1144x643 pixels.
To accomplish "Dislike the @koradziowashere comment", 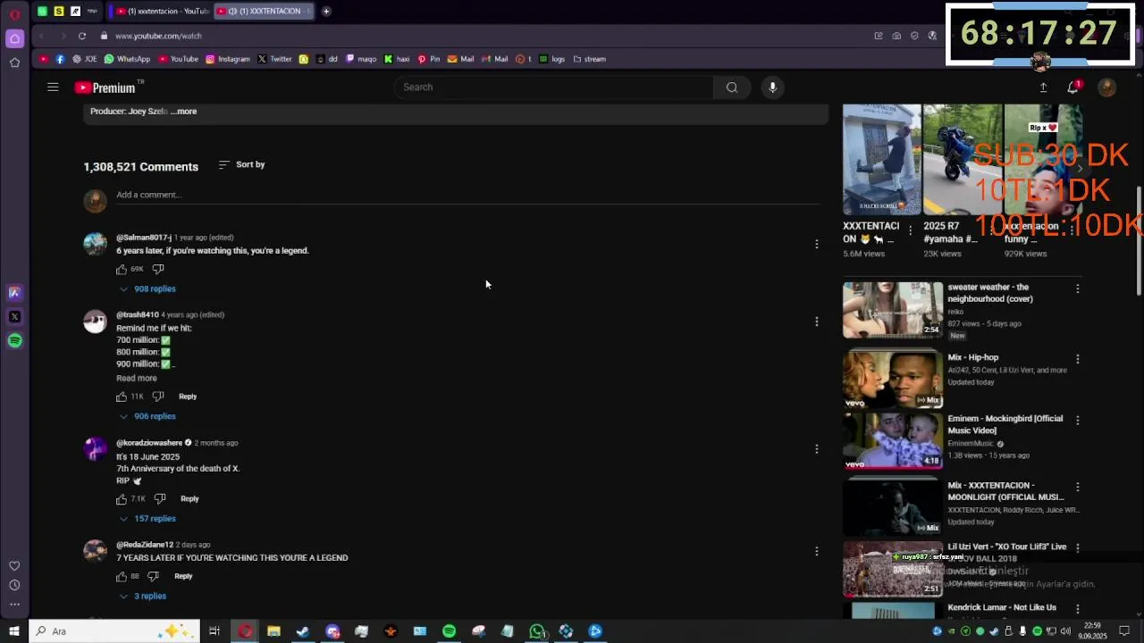I will 160,498.
